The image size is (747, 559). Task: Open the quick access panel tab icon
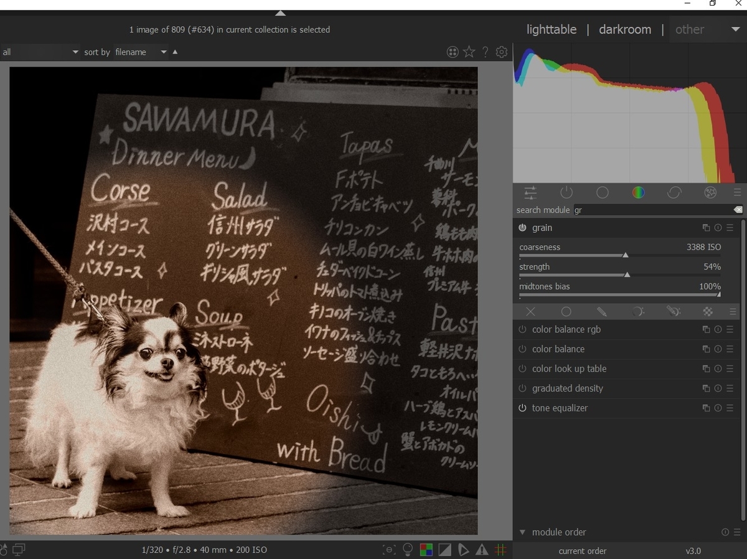530,192
